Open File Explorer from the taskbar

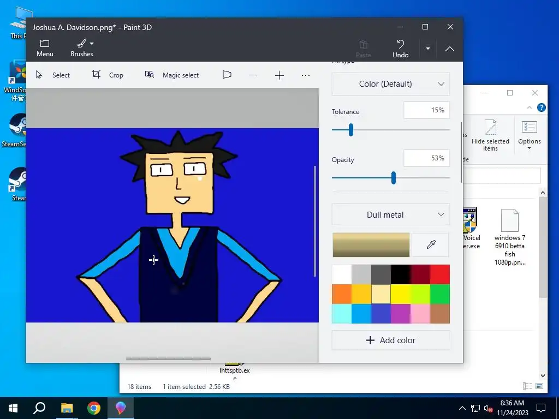pyautogui.click(x=67, y=408)
